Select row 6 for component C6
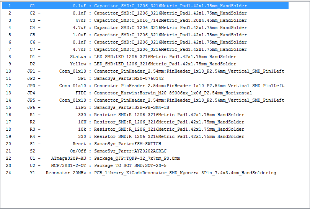Image resolution: width=310 pixels, height=209 pixels. 145,42
